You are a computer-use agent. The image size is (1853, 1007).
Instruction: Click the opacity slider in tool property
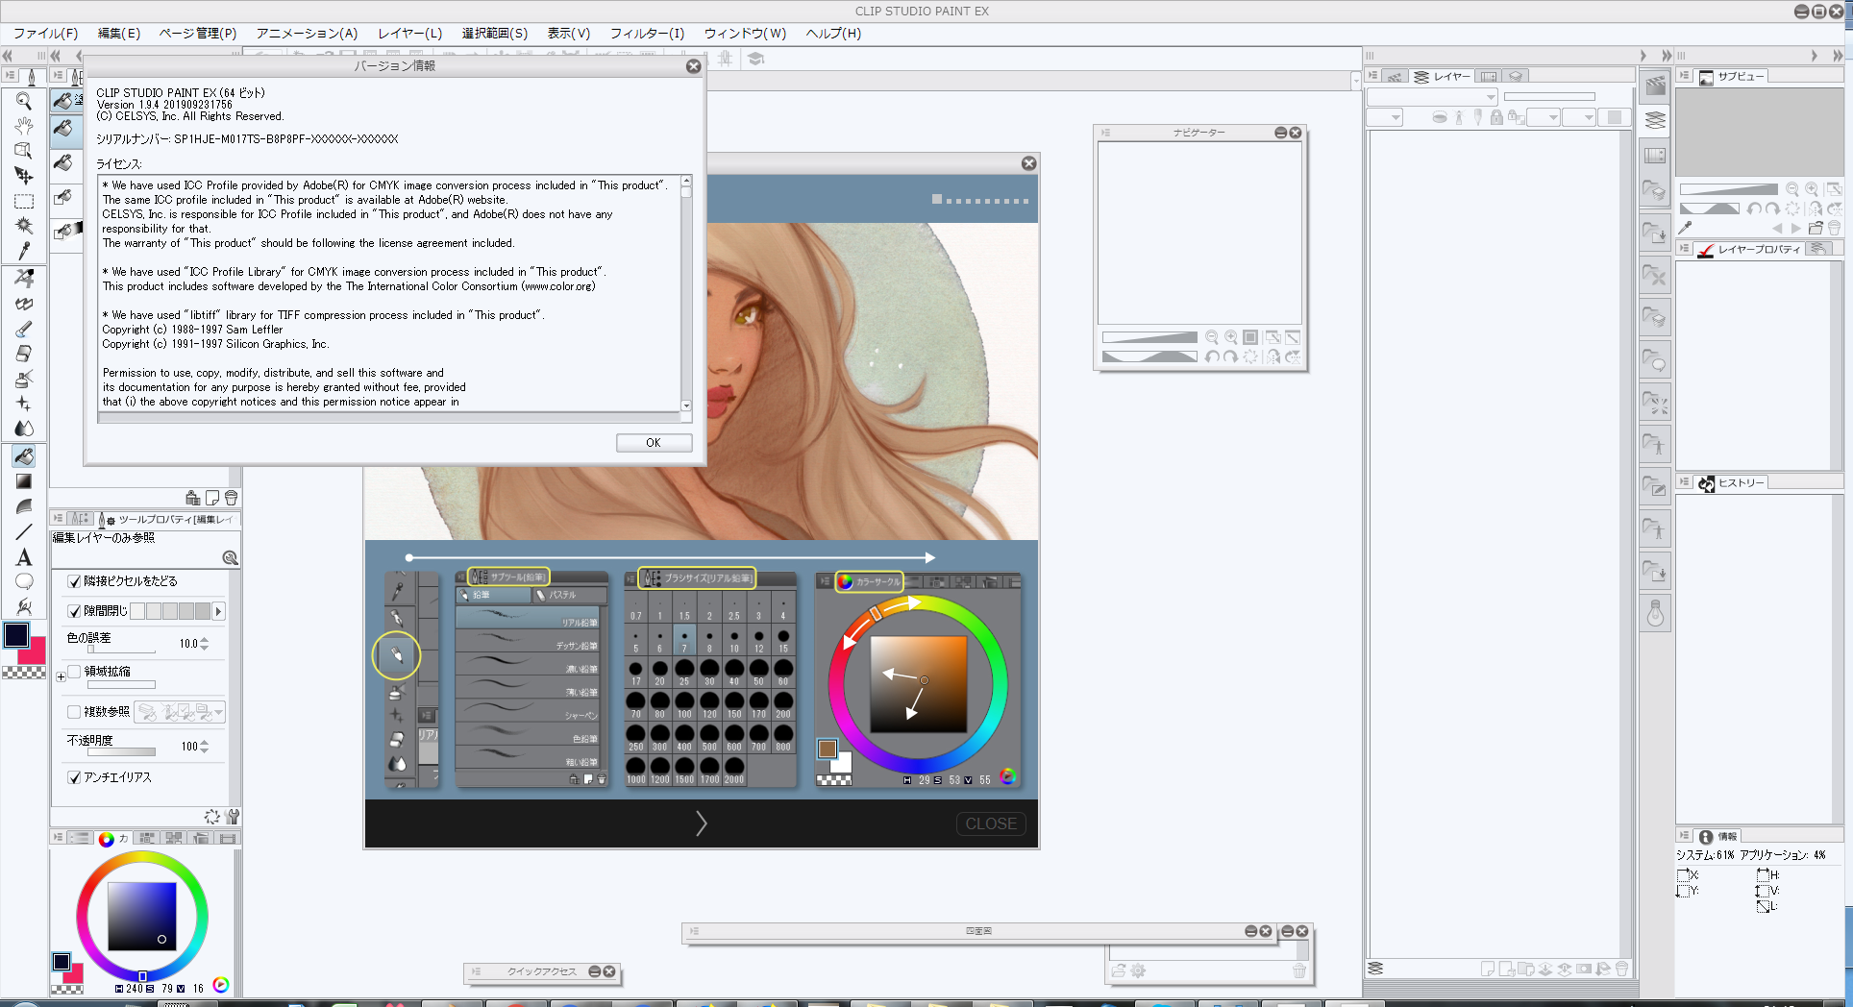click(121, 752)
